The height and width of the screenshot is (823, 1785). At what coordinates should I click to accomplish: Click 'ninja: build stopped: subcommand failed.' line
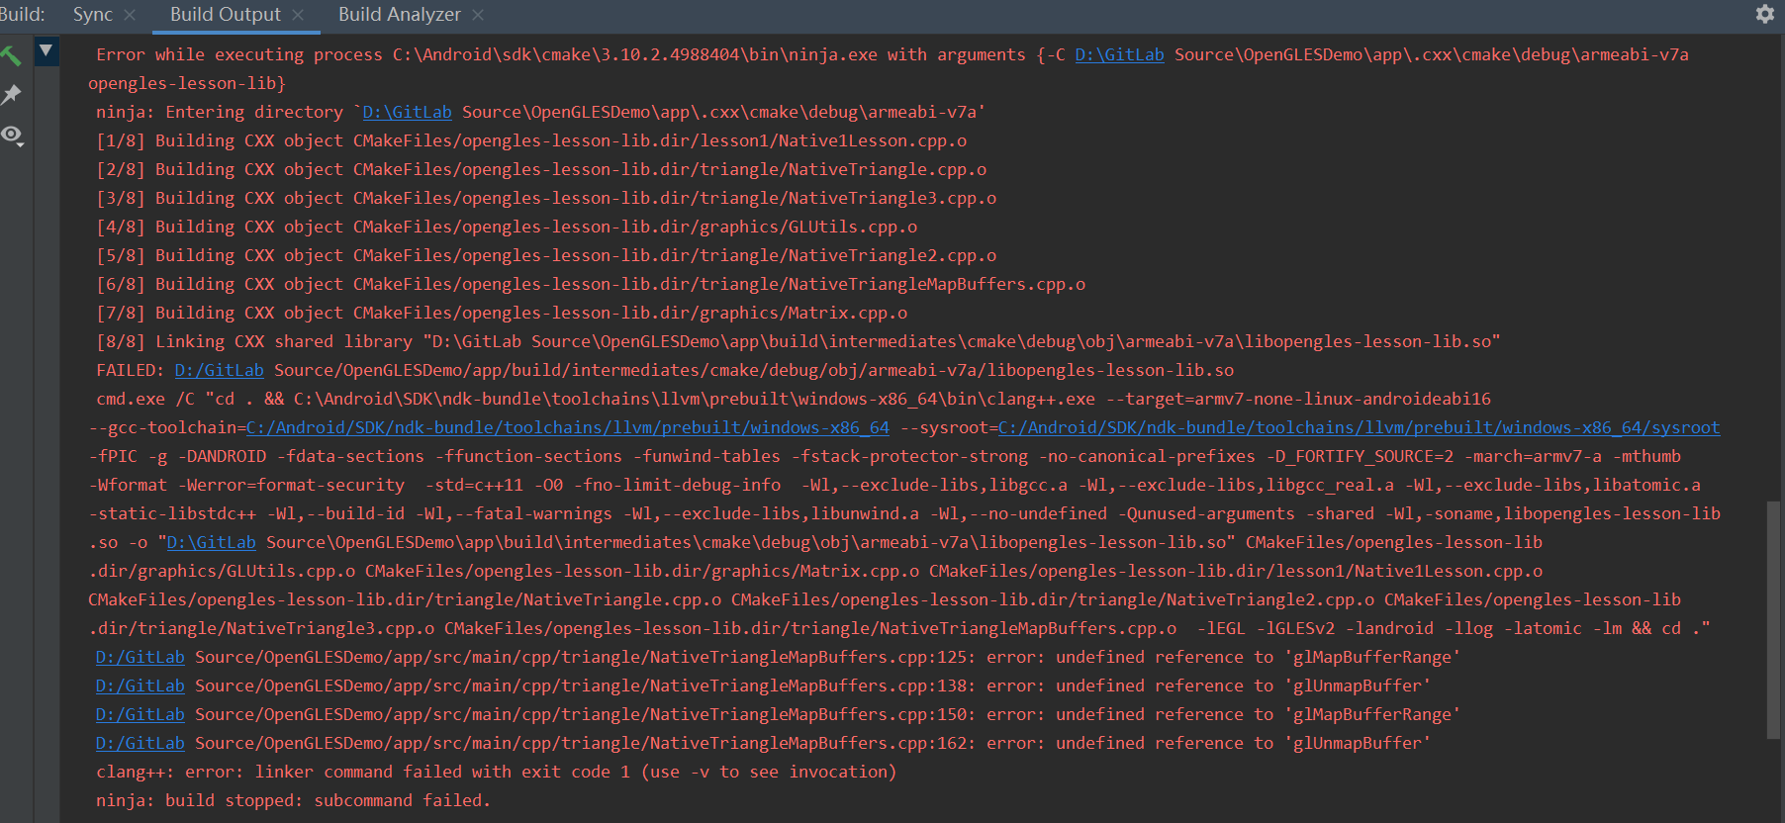point(293,801)
